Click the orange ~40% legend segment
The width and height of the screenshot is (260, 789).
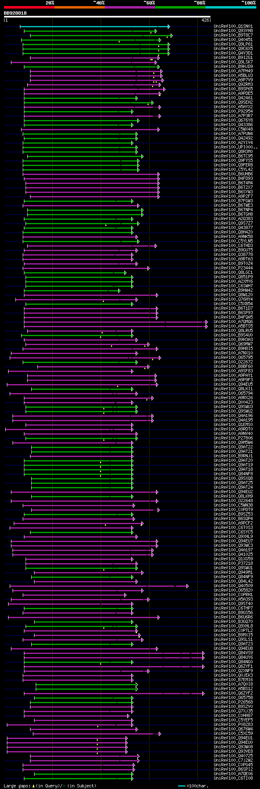tap(80, 7)
